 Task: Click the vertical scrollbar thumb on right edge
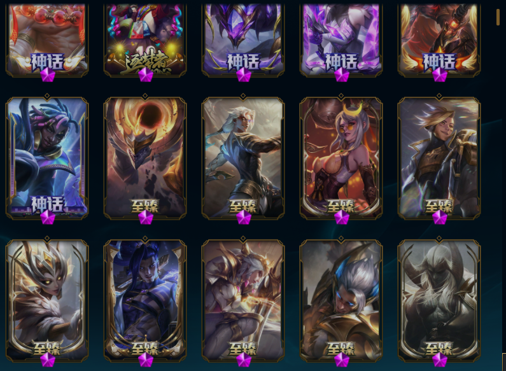click(498, 17)
